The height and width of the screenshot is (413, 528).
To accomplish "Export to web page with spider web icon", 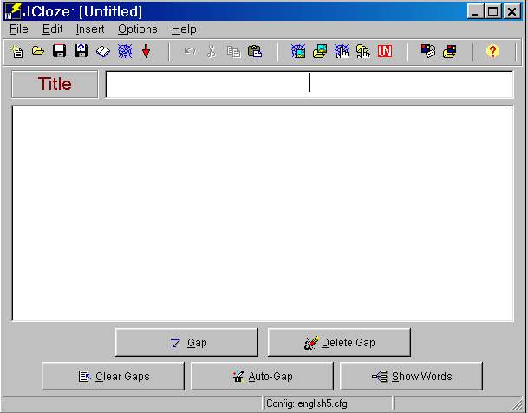I will [x=125, y=51].
